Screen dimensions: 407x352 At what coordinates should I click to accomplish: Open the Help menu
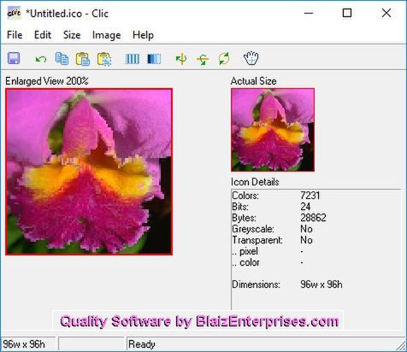pyautogui.click(x=143, y=35)
